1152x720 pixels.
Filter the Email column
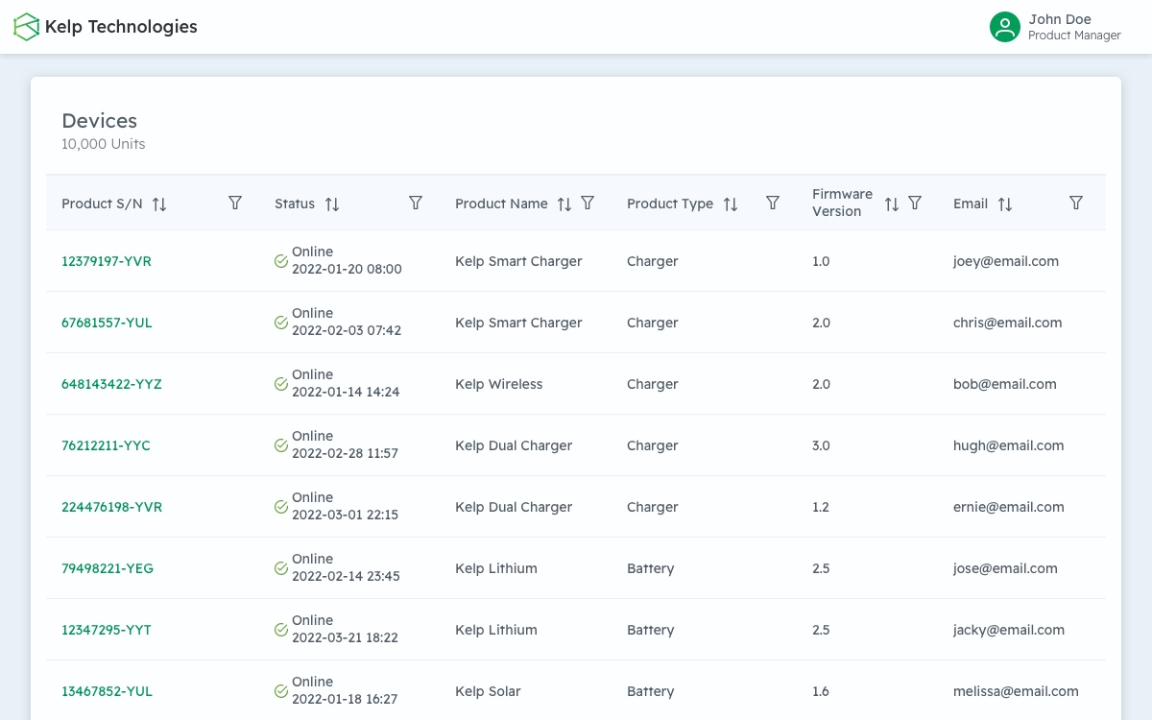[1076, 203]
